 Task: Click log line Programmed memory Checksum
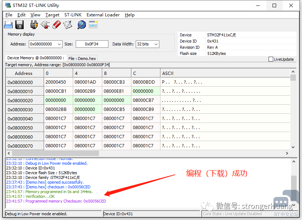coord(56,201)
